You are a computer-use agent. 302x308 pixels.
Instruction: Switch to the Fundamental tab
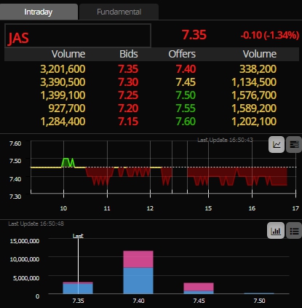point(119,12)
